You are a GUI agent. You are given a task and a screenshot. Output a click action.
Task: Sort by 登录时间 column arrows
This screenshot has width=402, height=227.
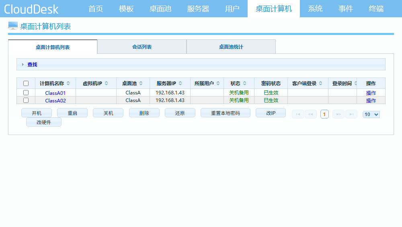(356, 83)
